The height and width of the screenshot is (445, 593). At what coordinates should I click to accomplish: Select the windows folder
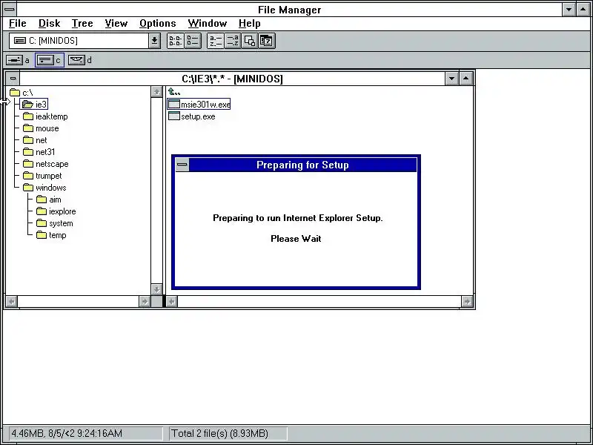44,188
